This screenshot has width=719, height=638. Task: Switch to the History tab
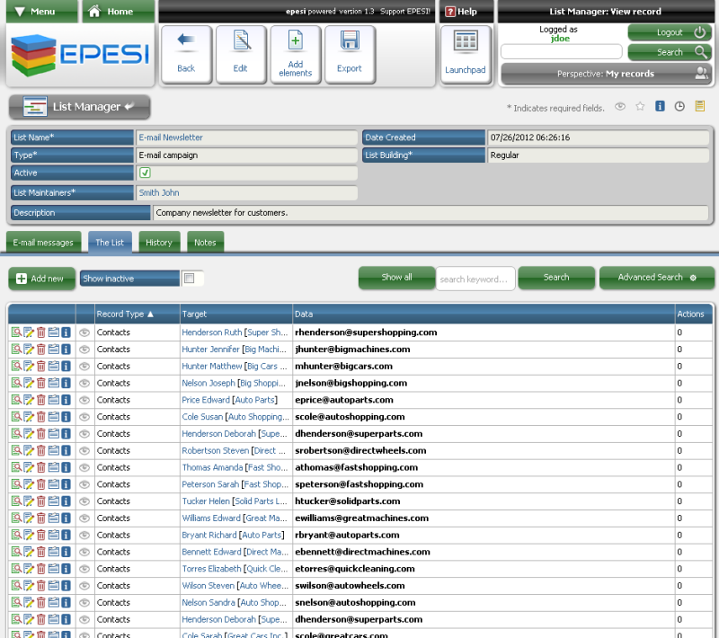tap(159, 243)
